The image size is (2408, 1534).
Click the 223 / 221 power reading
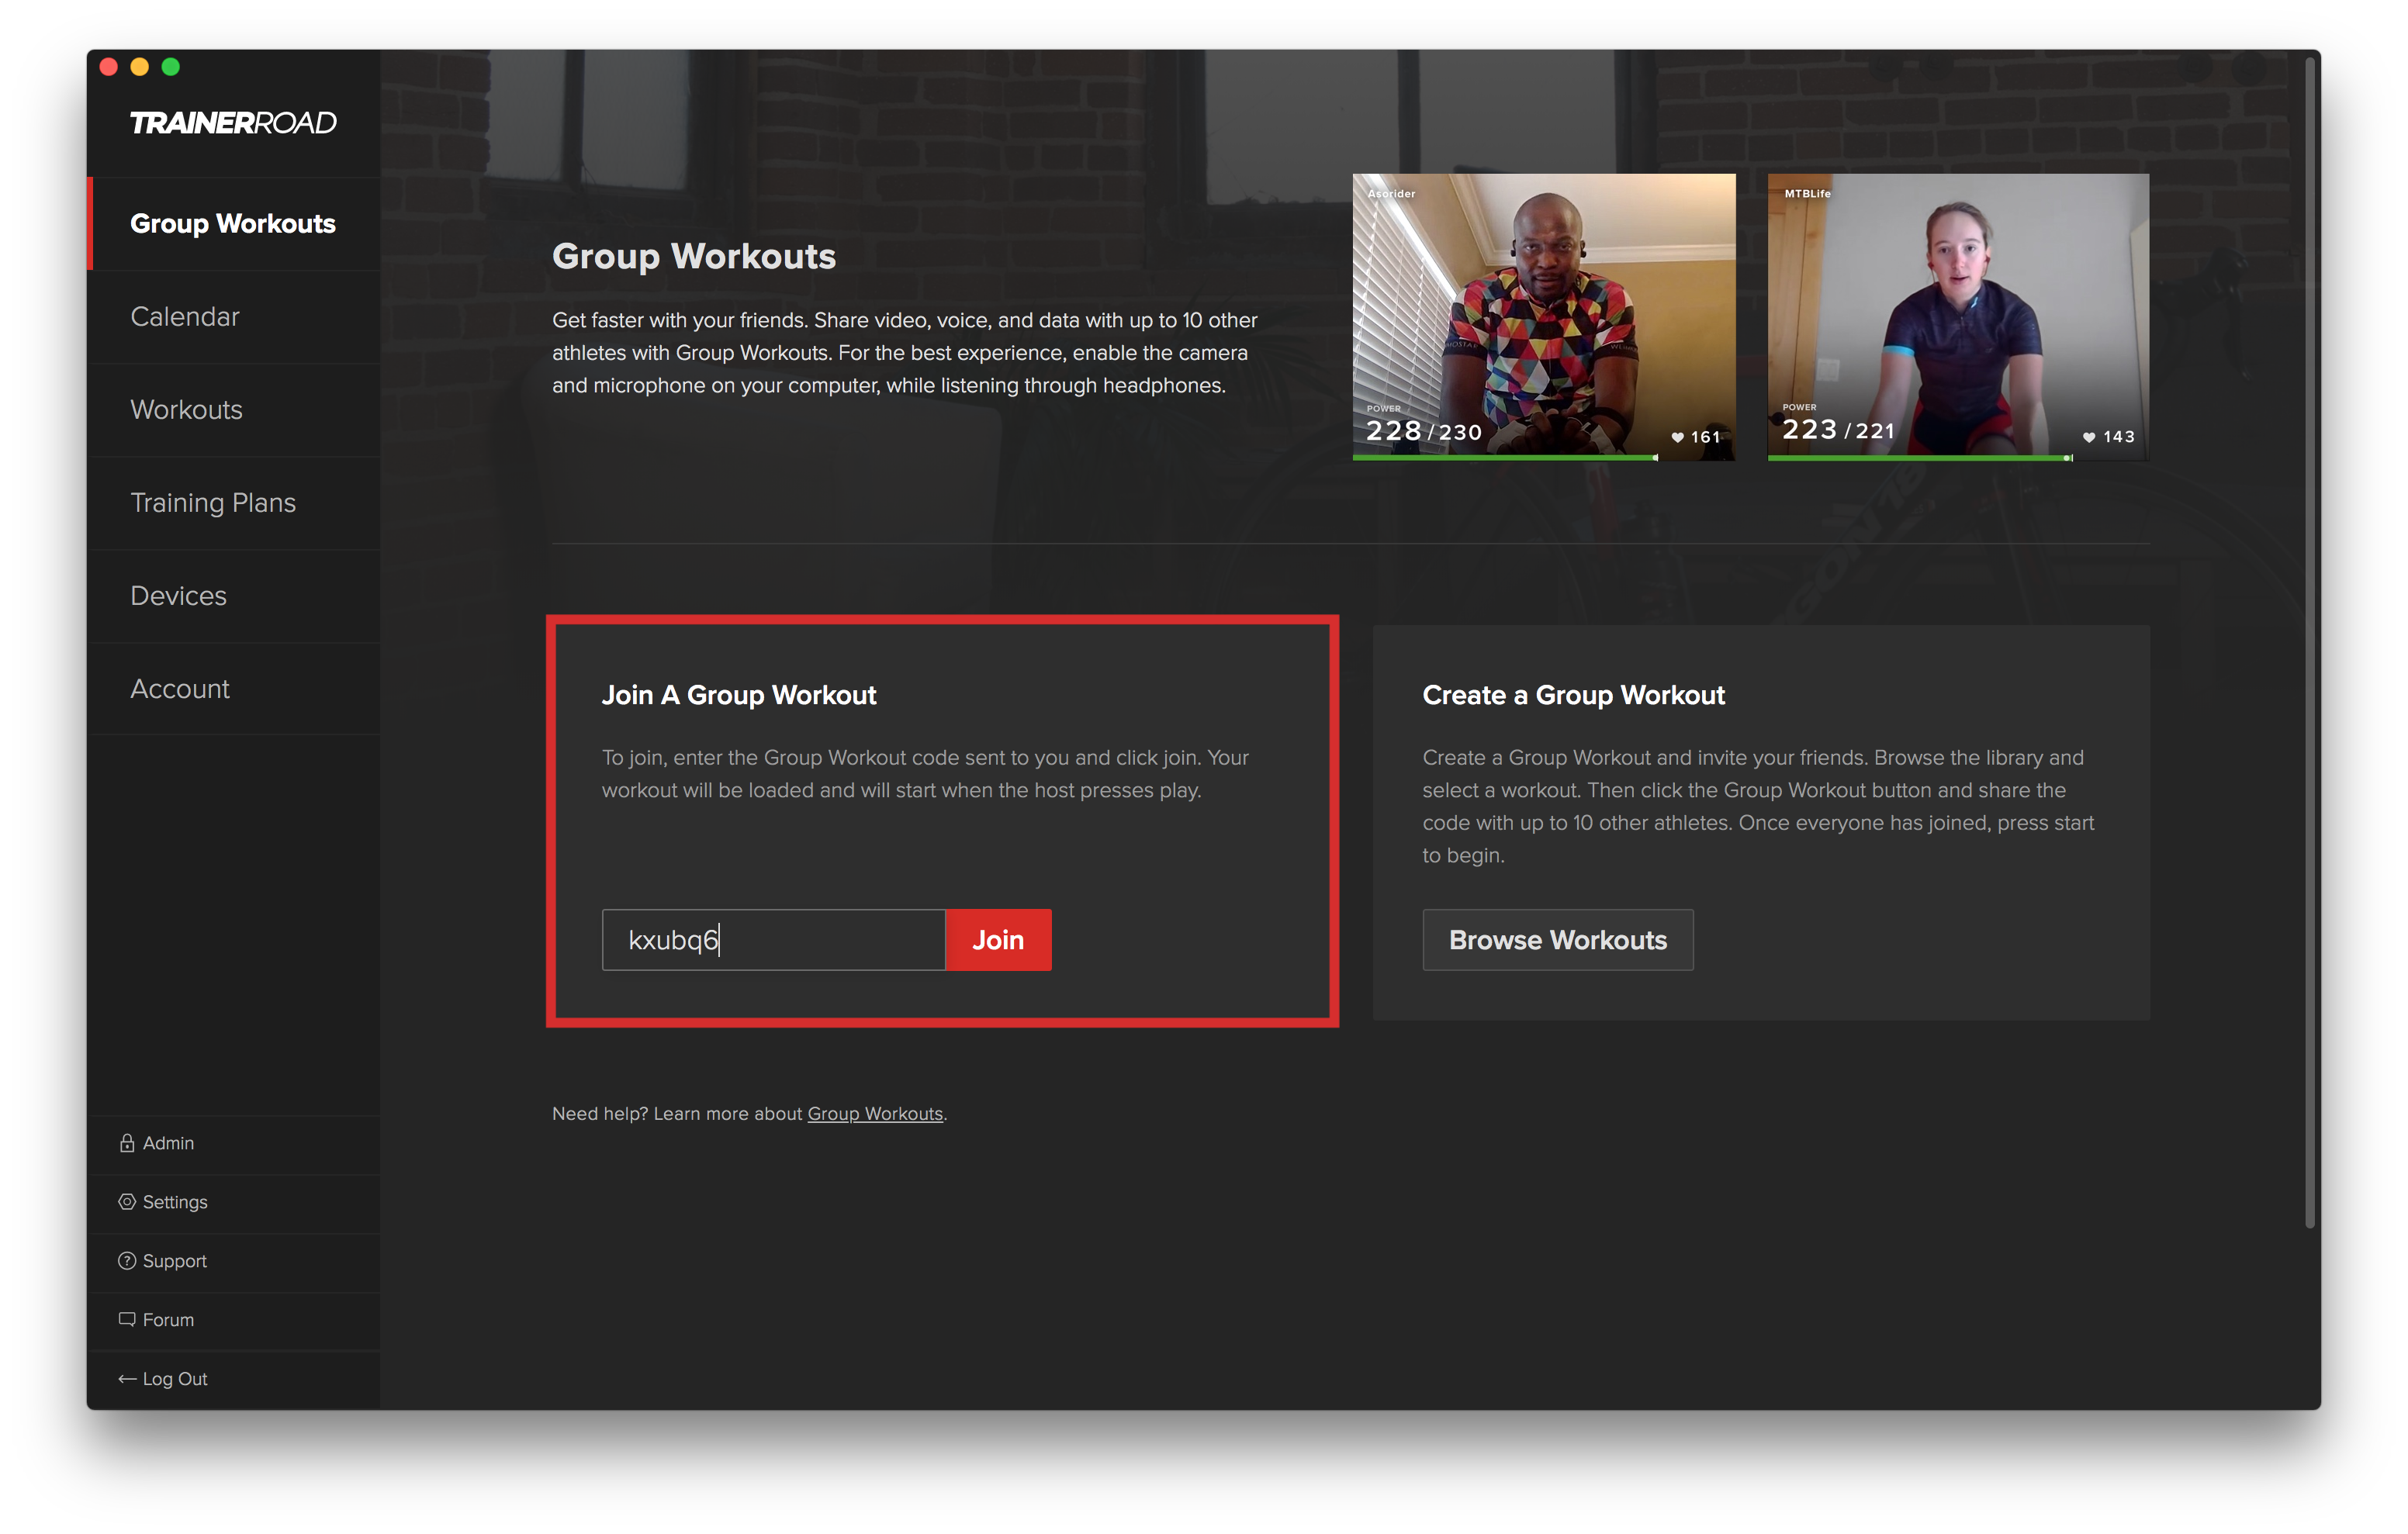[1838, 430]
